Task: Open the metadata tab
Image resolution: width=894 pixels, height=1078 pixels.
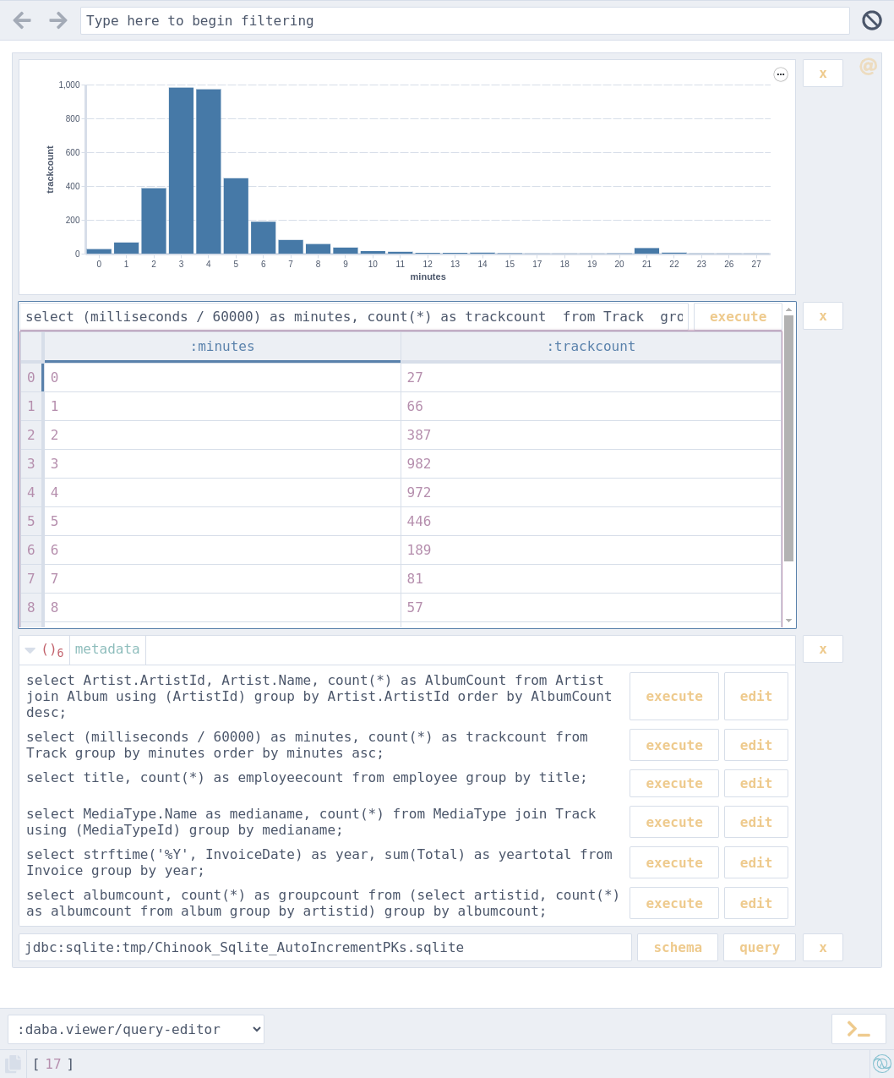Action: 107,649
